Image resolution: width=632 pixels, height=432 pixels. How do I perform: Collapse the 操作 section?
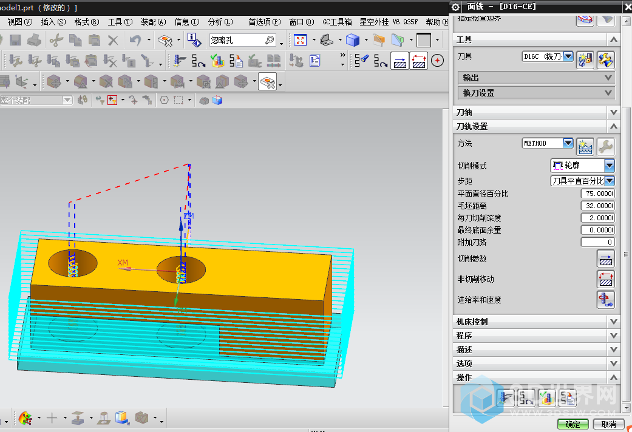613,377
